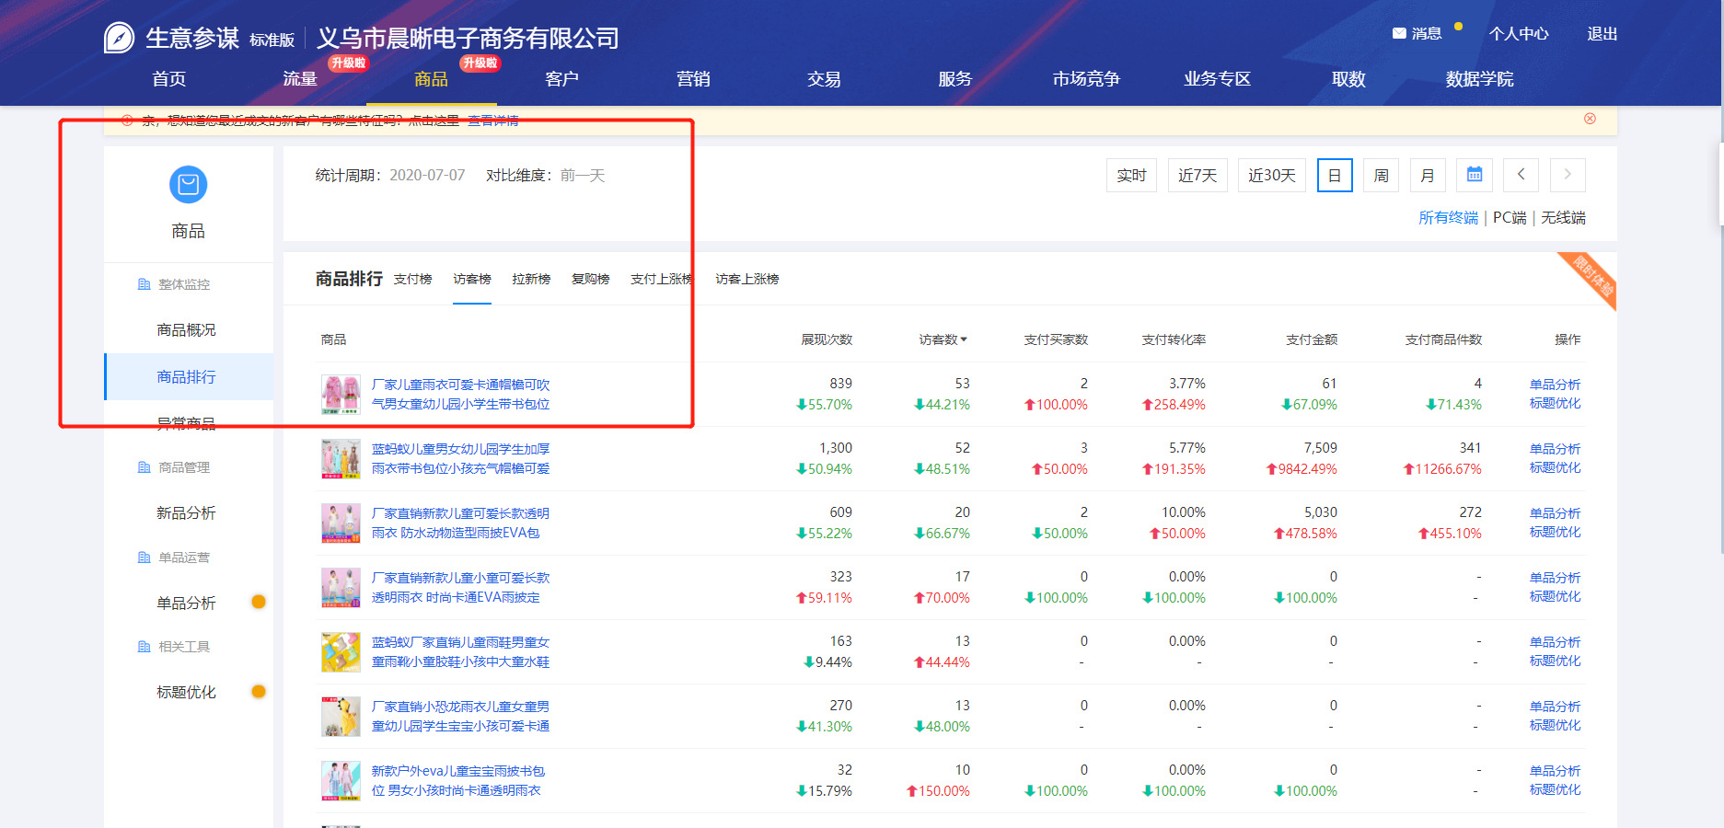Click orange dot beside 单品分析
The width and height of the screenshot is (1724, 828).
point(259,602)
